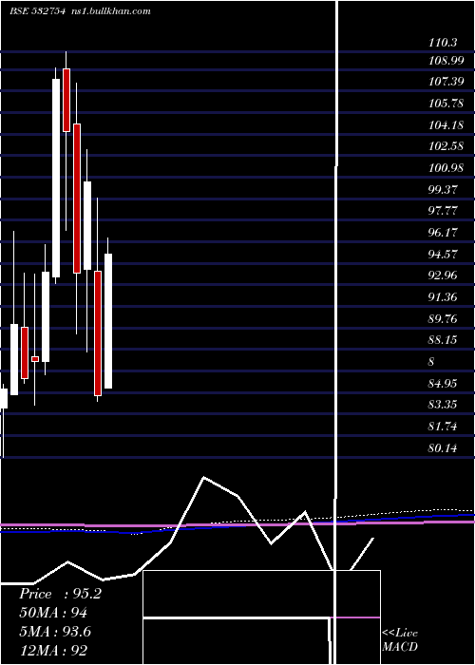This screenshot has width=475, height=665.
Task: Click the 105.78 price axis label
Action: coord(446,103)
